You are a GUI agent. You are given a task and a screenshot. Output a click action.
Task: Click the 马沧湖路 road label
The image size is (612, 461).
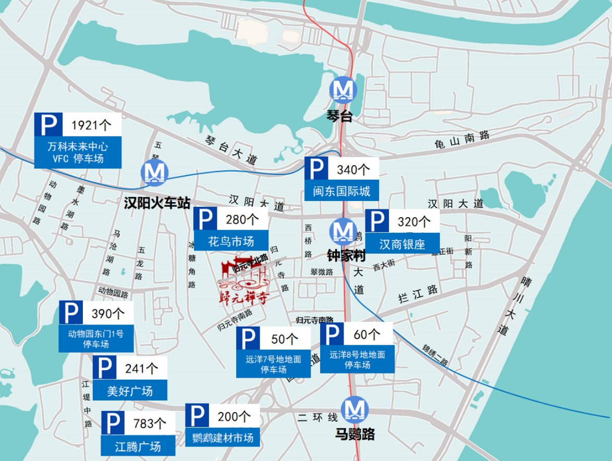click(x=111, y=252)
